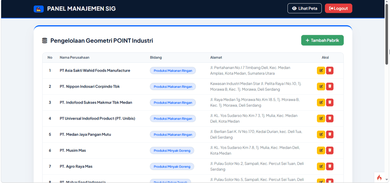This screenshot has width=390, height=183.
Task: Select company name PT Asia Sakti Wahid Foods Manufacture
Action: click(95, 71)
